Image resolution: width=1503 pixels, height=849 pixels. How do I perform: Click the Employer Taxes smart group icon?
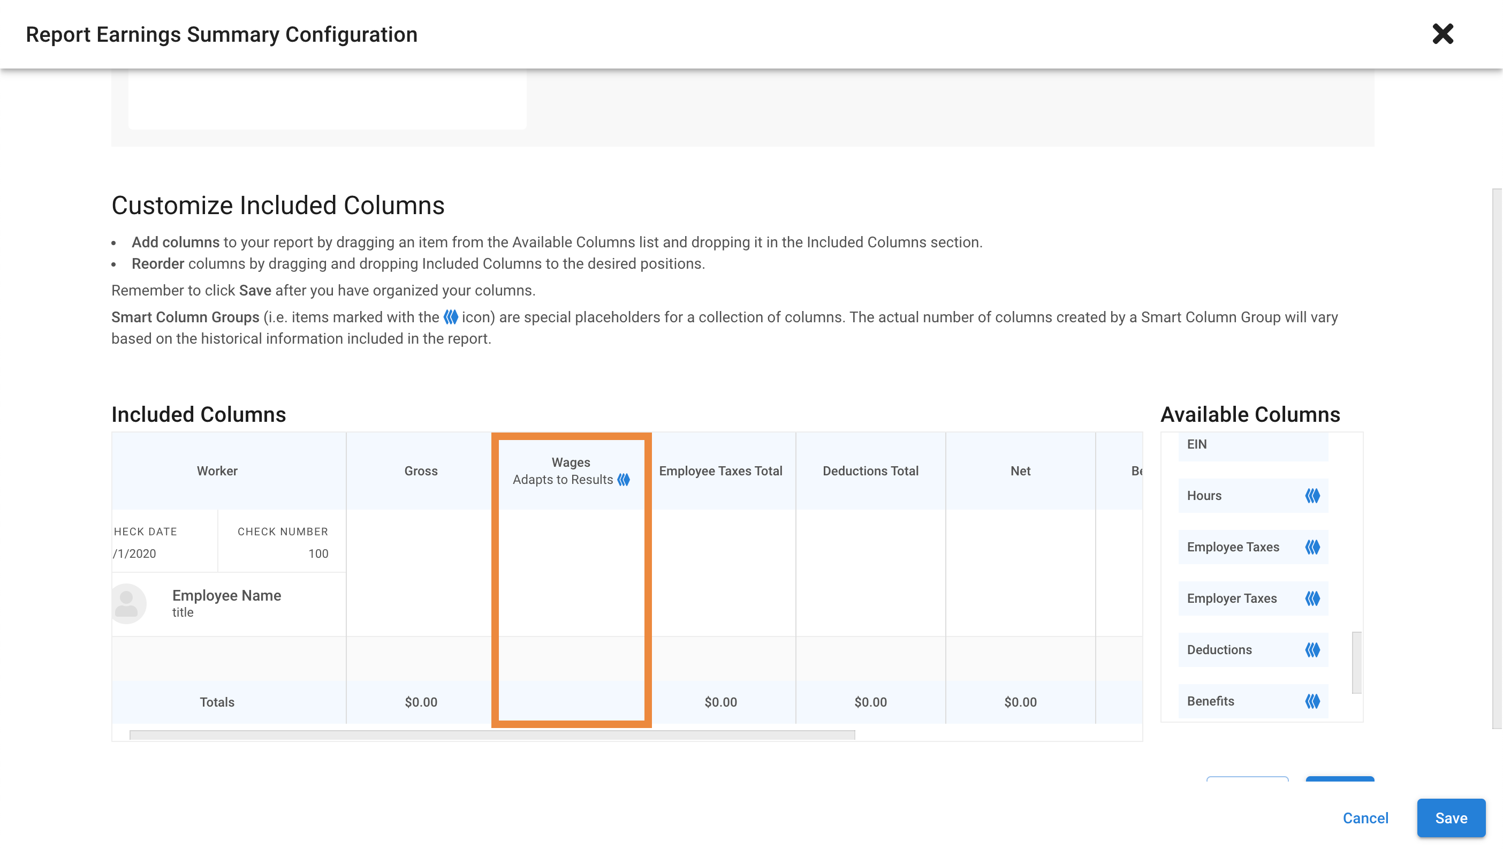pos(1312,598)
